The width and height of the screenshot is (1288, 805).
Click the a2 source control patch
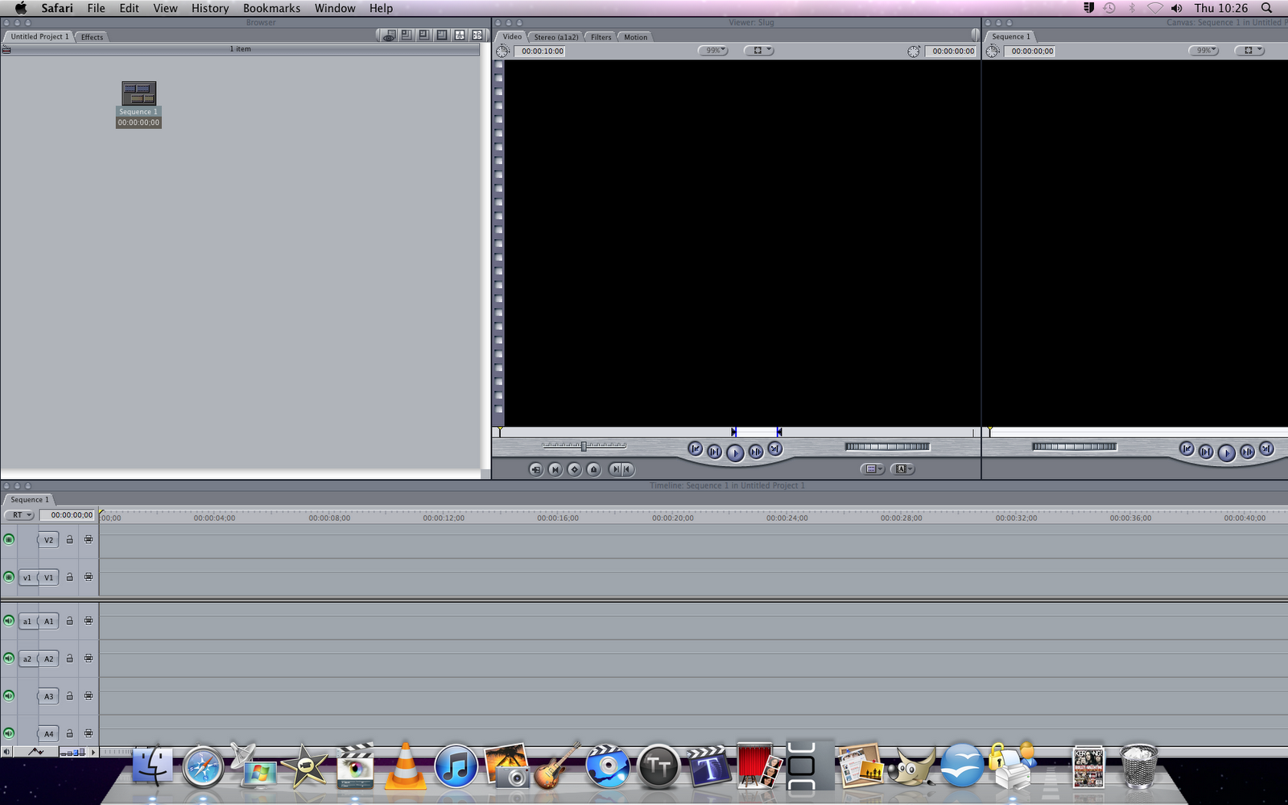point(27,658)
